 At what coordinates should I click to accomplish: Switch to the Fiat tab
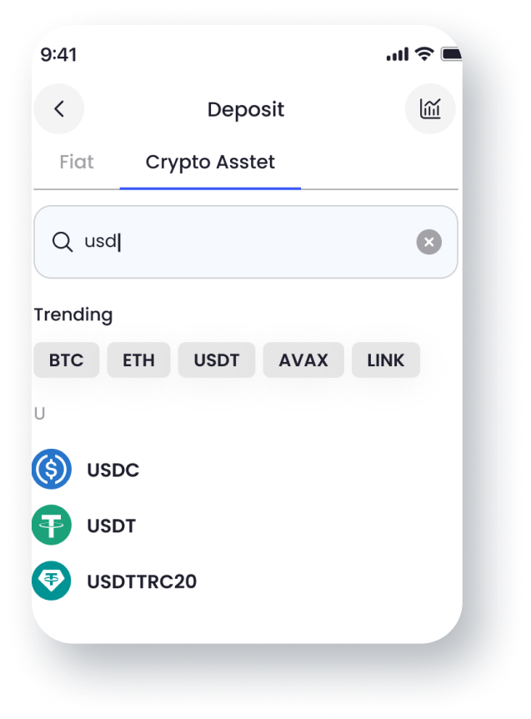coord(77,162)
